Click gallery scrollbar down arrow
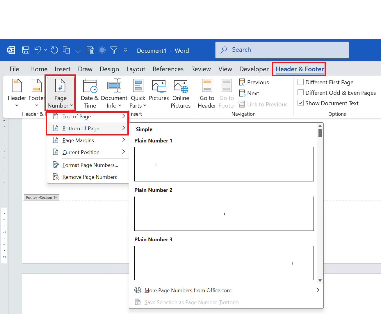 tap(320, 280)
